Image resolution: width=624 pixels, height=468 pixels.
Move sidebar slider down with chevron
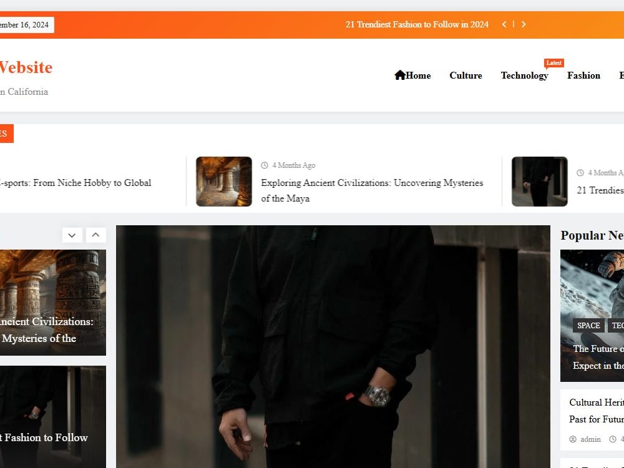72,235
